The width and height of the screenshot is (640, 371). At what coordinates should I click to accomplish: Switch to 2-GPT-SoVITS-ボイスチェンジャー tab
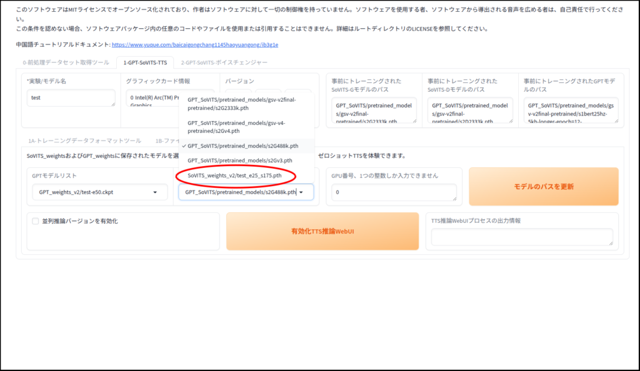(224, 62)
